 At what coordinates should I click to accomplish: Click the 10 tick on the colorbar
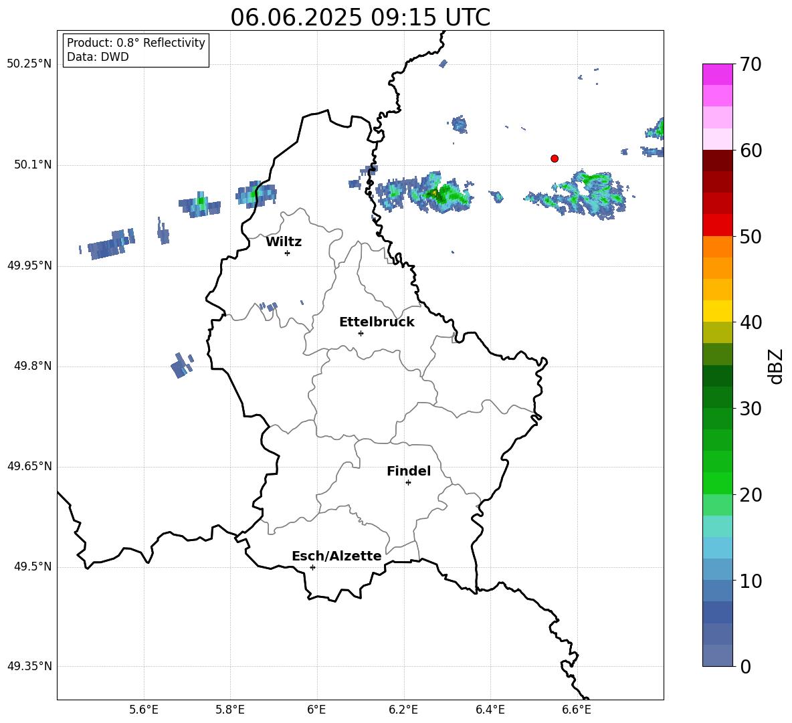point(751,581)
